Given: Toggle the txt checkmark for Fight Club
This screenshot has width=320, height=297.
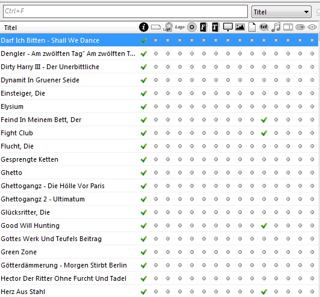Looking at the screenshot, I should [264, 133].
